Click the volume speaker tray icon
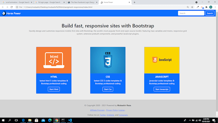This screenshot has width=218, height=123. [200, 120]
